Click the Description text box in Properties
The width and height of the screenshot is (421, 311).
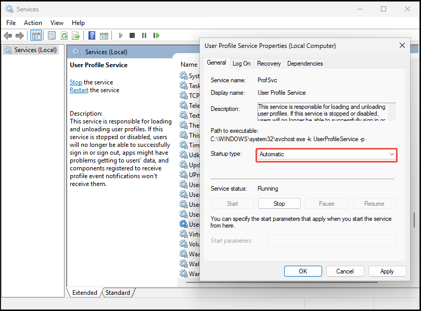click(x=326, y=112)
